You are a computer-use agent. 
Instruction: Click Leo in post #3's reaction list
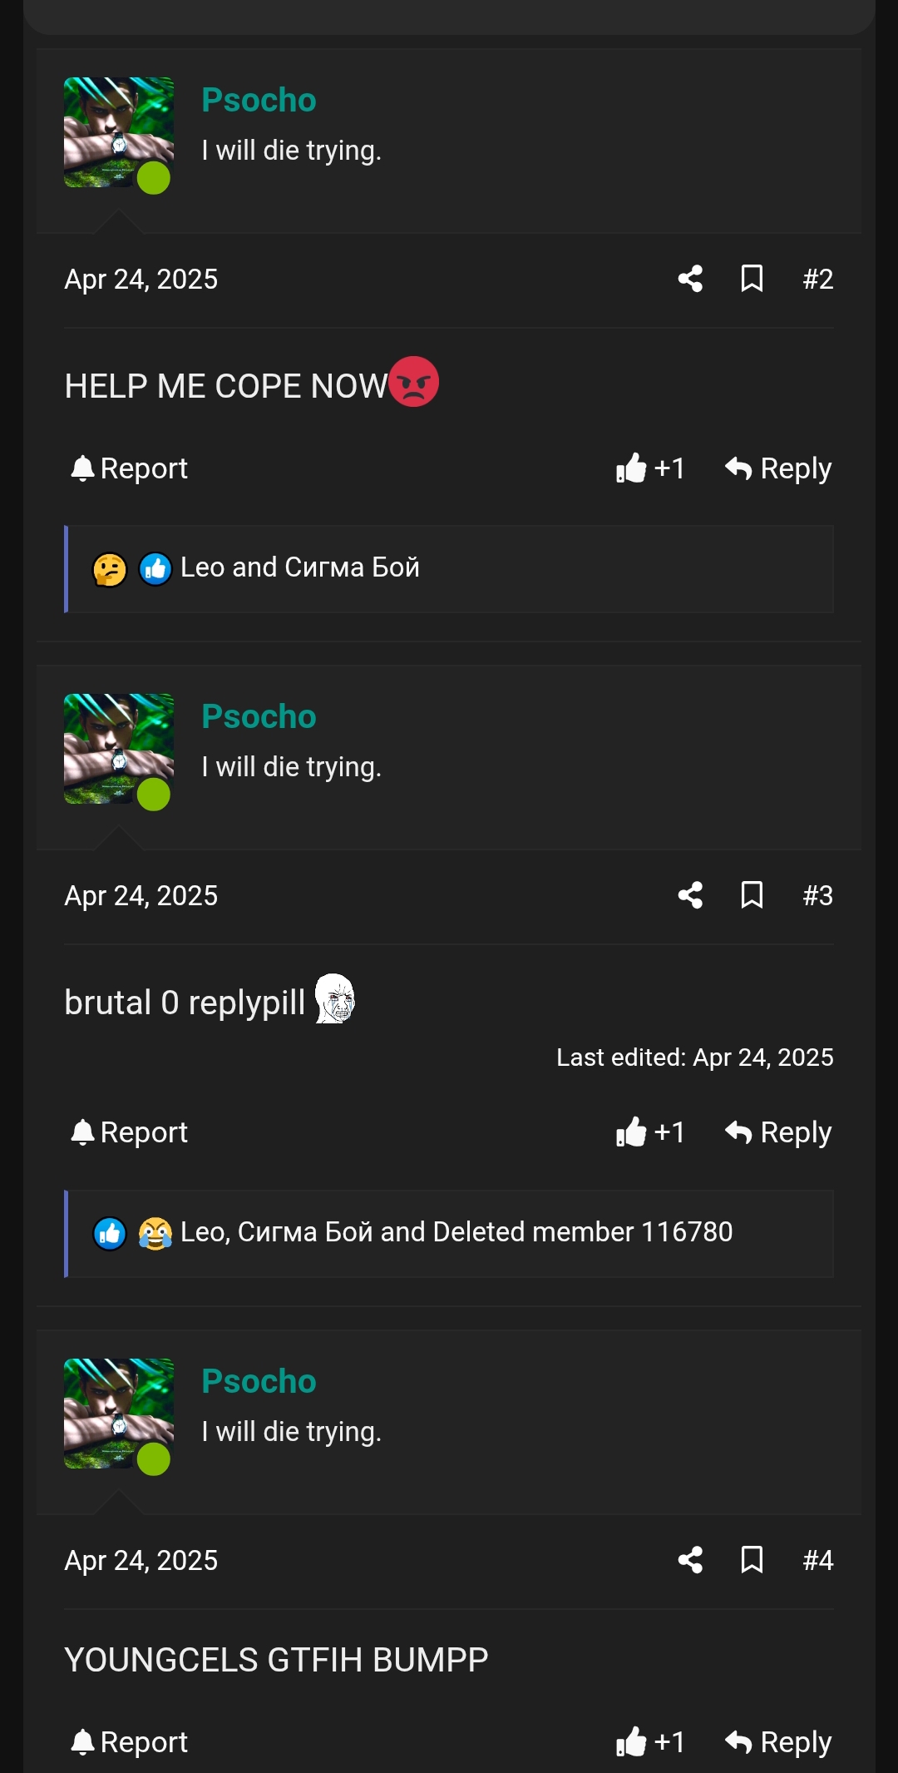204,1232
